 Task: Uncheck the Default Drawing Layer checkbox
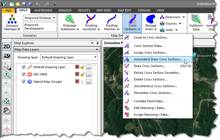[x=24, y=67]
